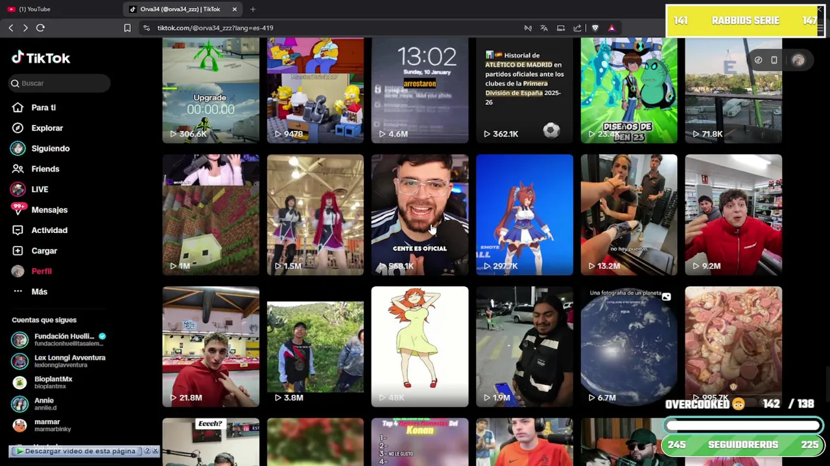Open the food video with 995.7K views
Viewport: 830px width, 466px height.
pos(733,347)
